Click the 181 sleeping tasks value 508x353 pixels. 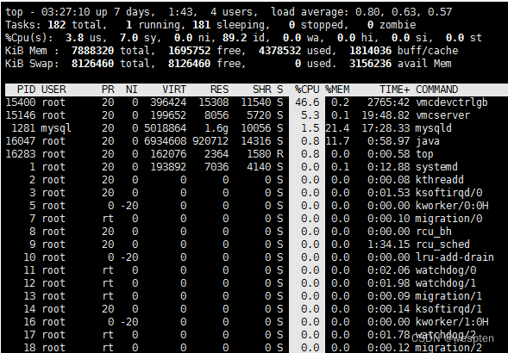202,25
